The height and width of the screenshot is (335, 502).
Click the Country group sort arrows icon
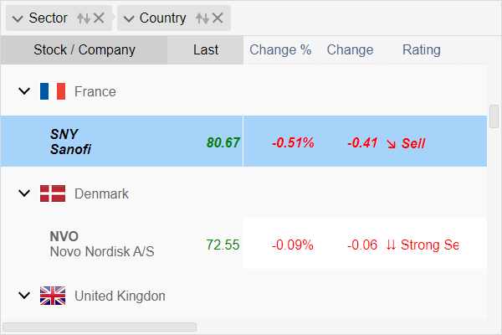[202, 18]
